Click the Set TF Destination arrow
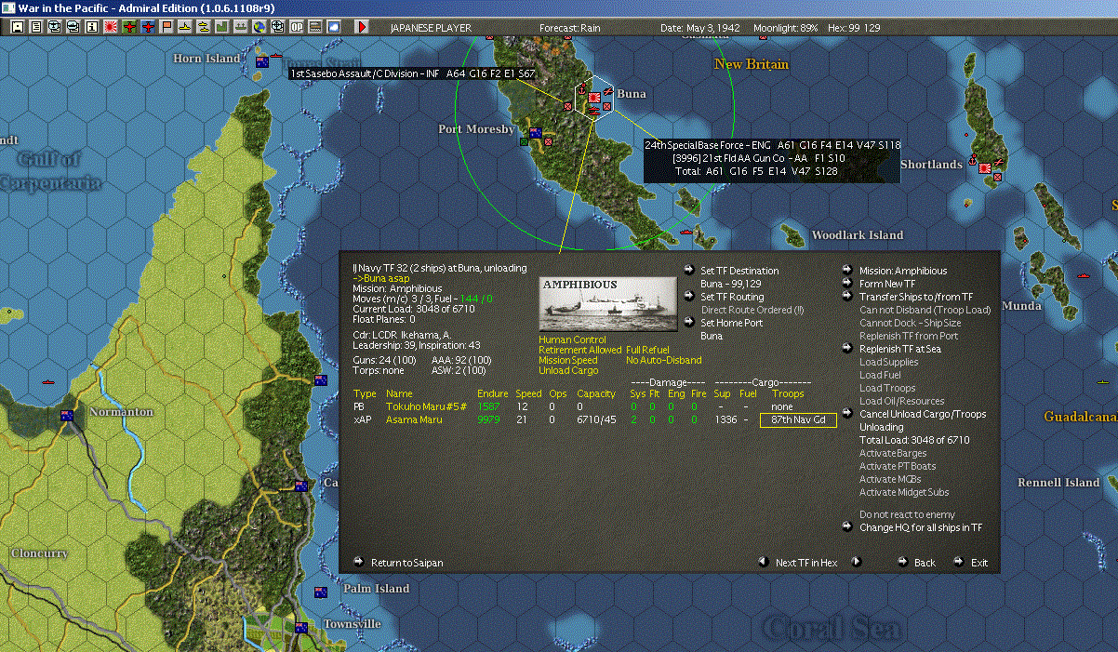The width and height of the screenshot is (1118, 652). [x=688, y=270]
